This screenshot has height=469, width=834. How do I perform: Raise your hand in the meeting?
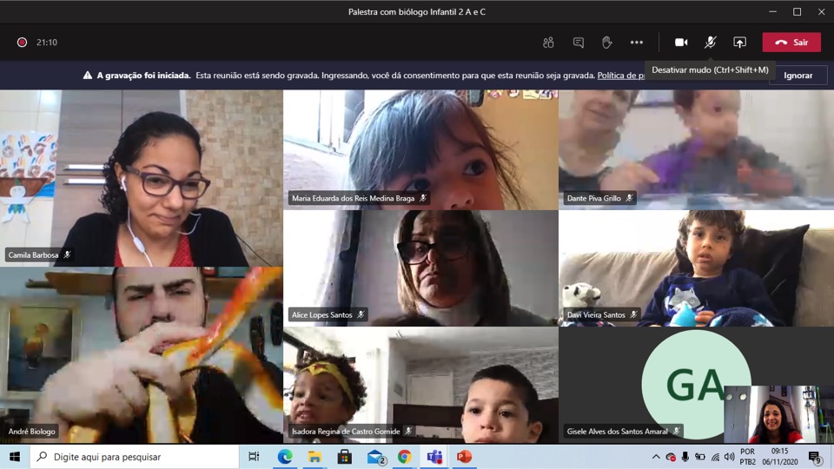[x=607, y=43]
